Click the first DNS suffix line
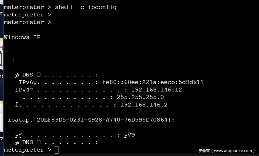This screenshot has width=259, height=156. point(56,75)
